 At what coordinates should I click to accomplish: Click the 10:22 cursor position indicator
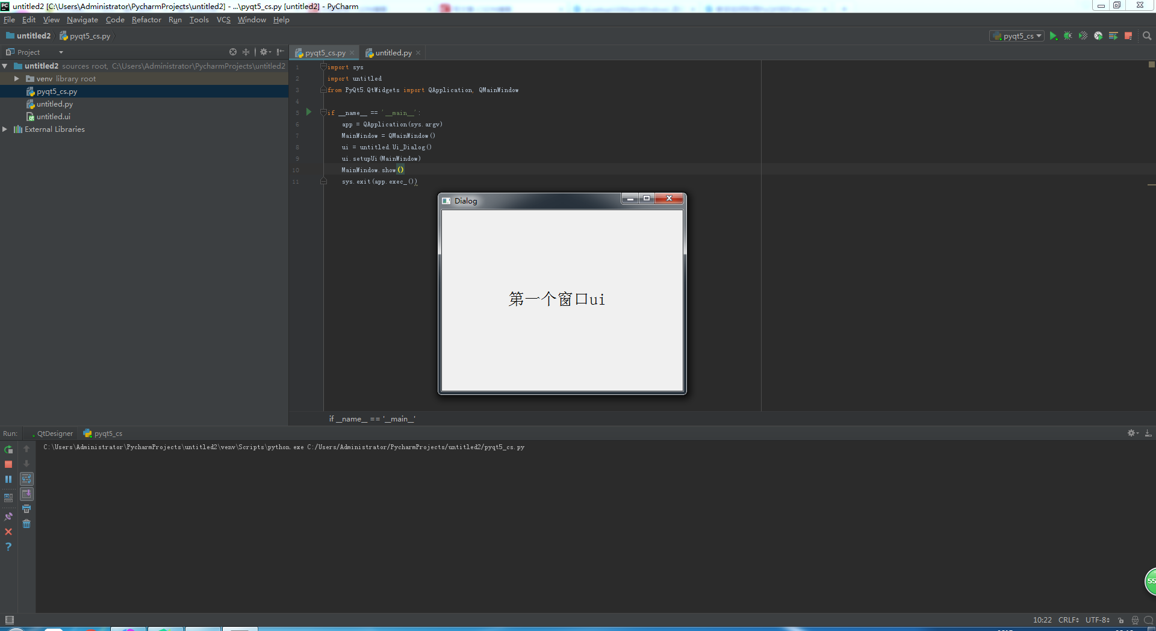point(1042,620)
